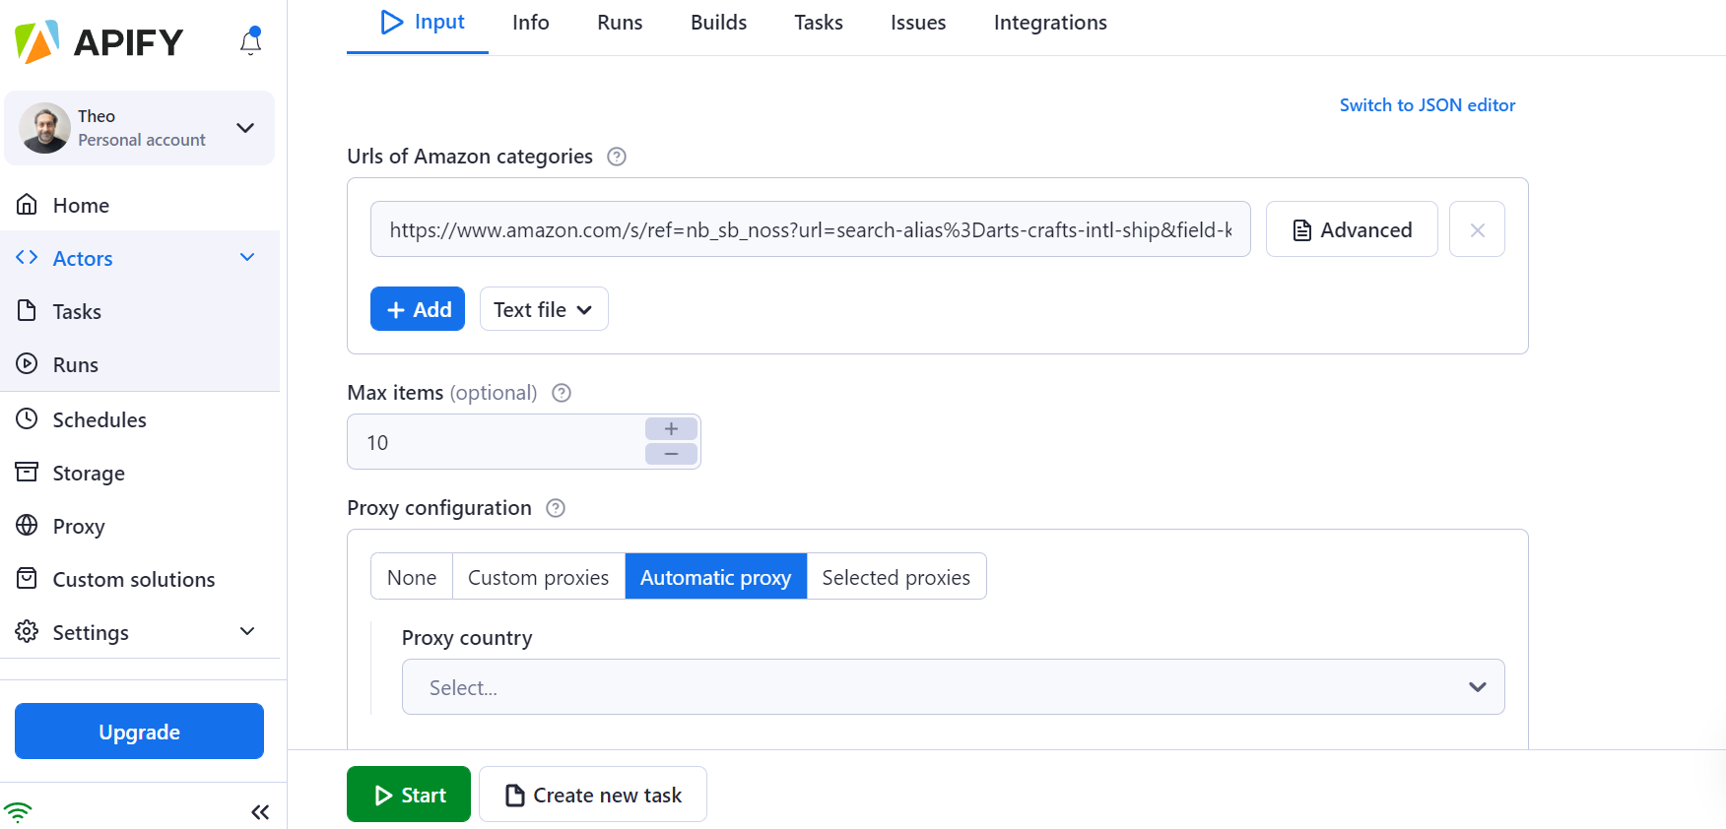1726x829 pixels.
Task: Collapse the Actors submenu chevron
Action: pyautogui.click(x=247, y=258)
